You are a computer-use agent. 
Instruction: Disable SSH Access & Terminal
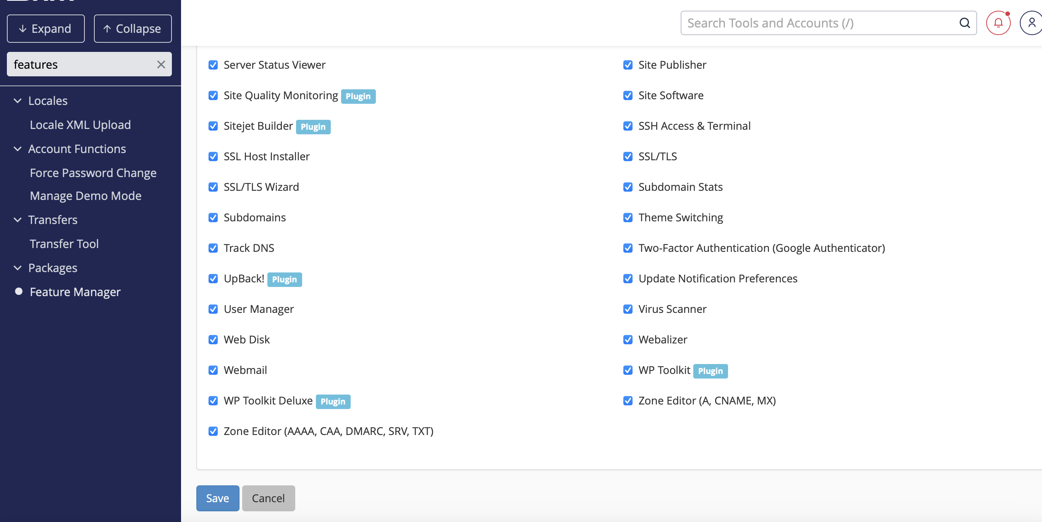click(628, 126)
